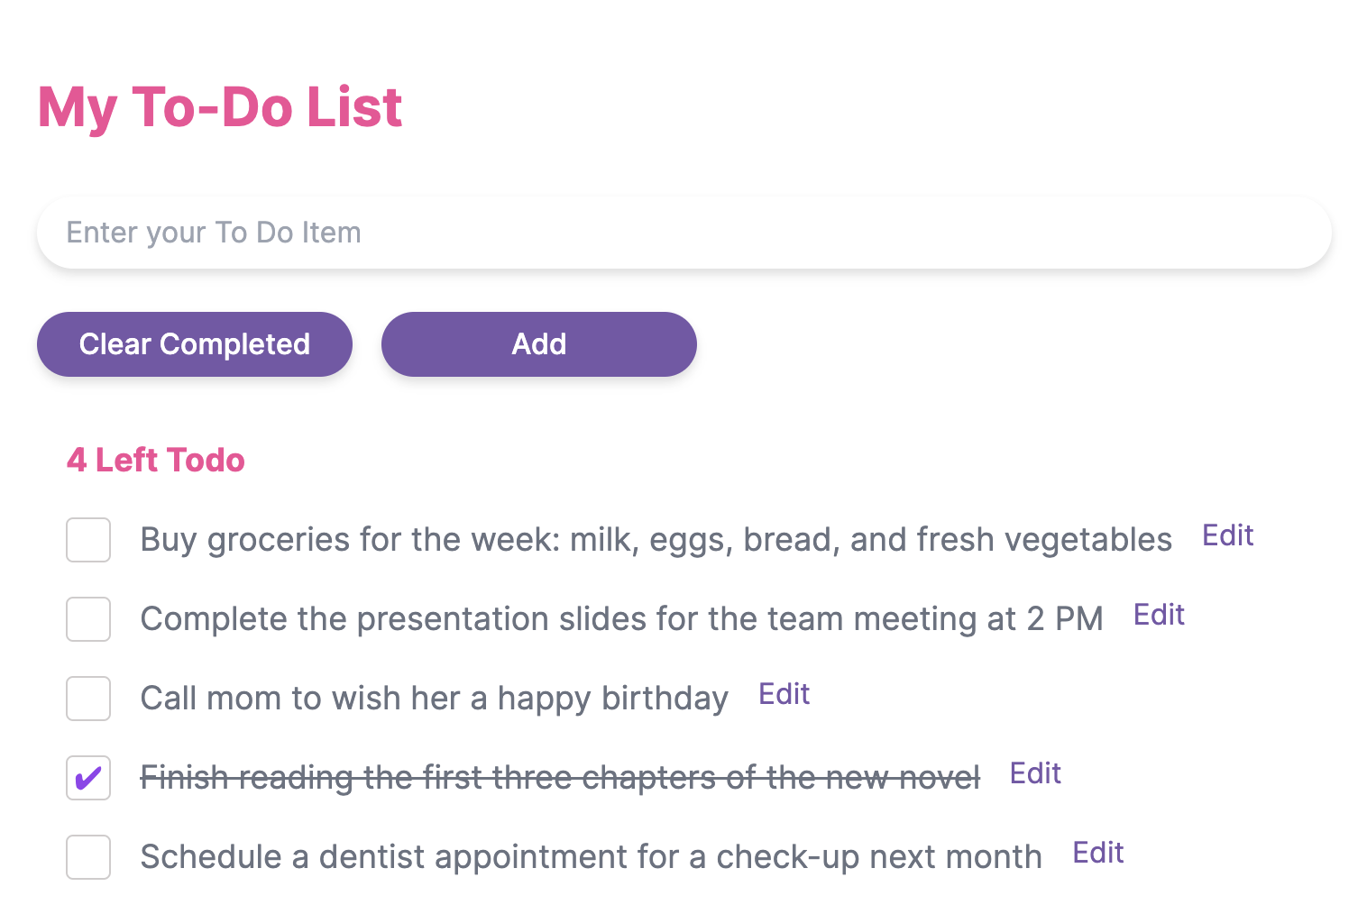Click the Buy groceries task text
The image size is (1367, 923).
coord(656,540)
